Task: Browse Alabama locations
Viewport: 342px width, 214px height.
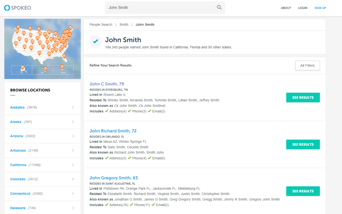Action: click(x=17, y=107)
